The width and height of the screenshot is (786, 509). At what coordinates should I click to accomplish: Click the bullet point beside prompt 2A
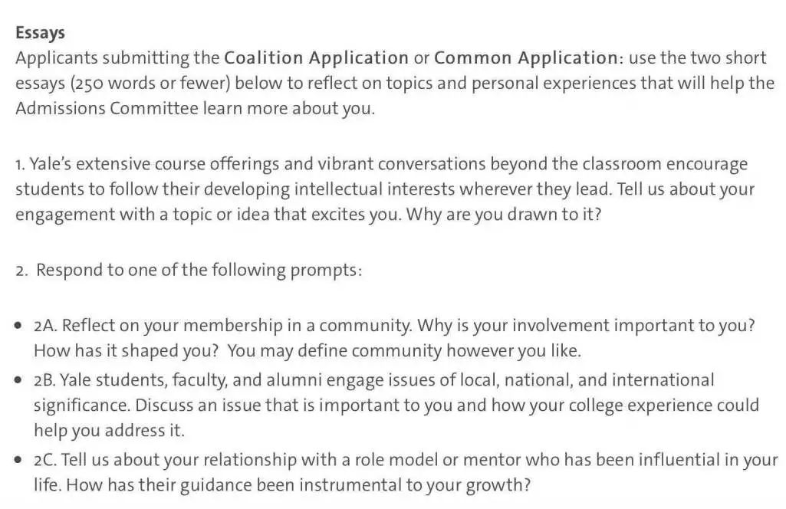18,326
